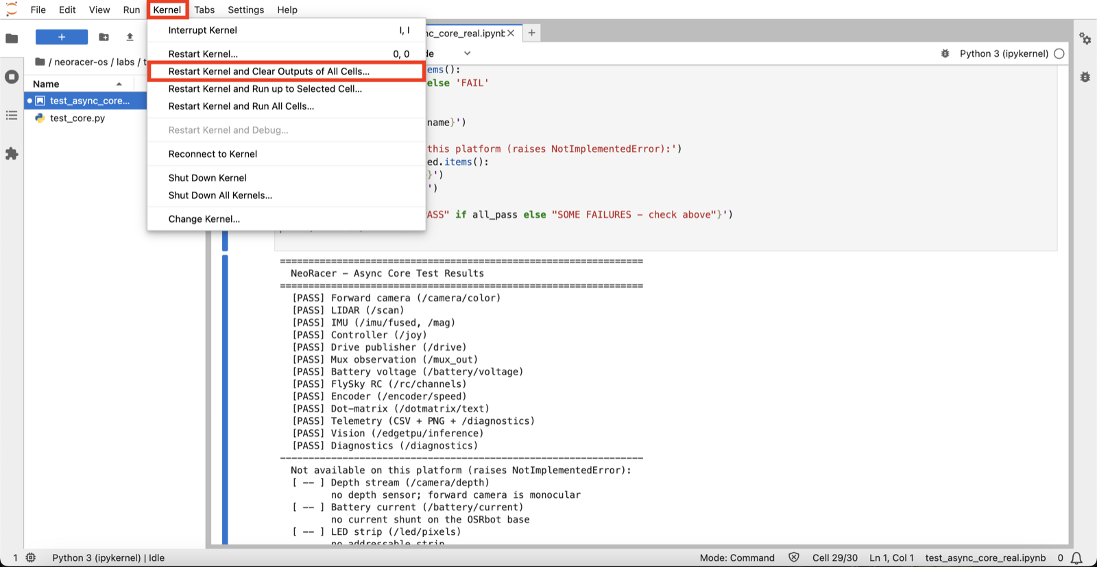Viewport: 1097px width, 567px height.
Task: Click 'NeoRacer – Async Core Test Results' heading
Action: (x=387, y=273)
